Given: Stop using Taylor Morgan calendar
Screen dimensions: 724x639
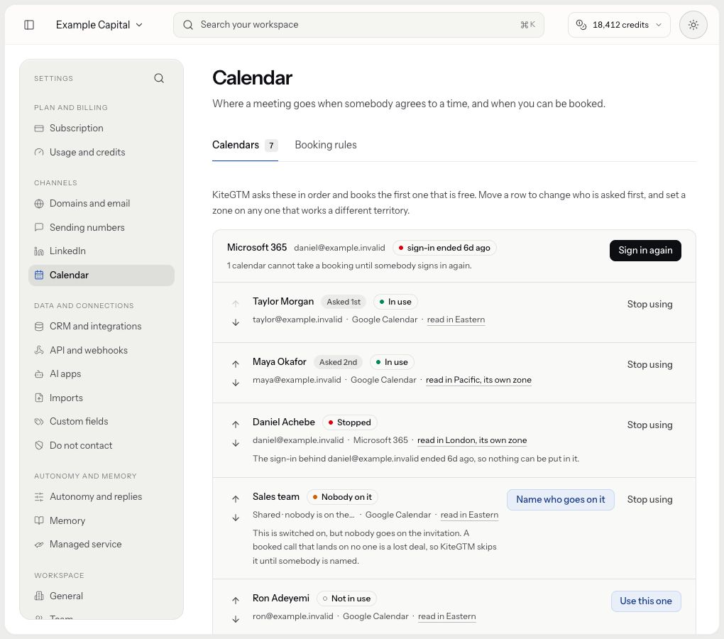Looking at the screenshot, I should pyautogui.click(x=649, y=305).
